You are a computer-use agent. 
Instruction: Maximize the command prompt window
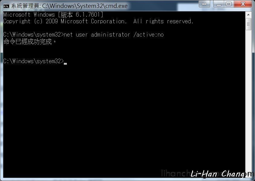point(229,4)
